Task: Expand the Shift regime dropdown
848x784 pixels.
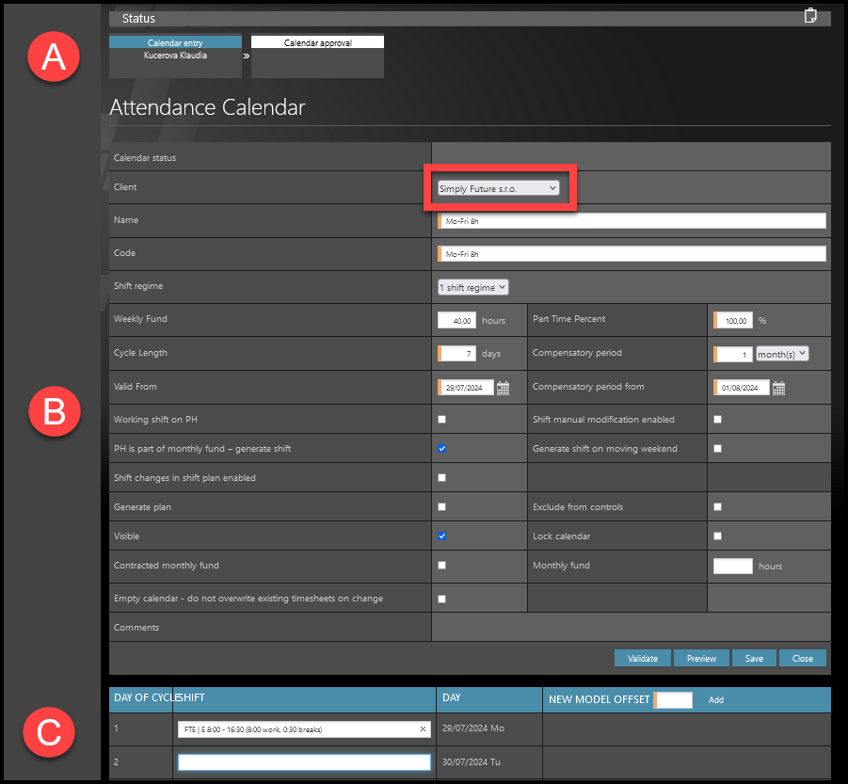Action: [x=472, y=287]
